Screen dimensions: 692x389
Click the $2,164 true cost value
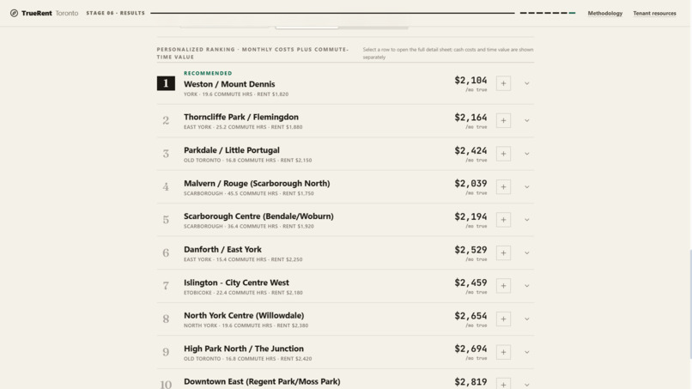pyautogui.click(x=470, y=118)
